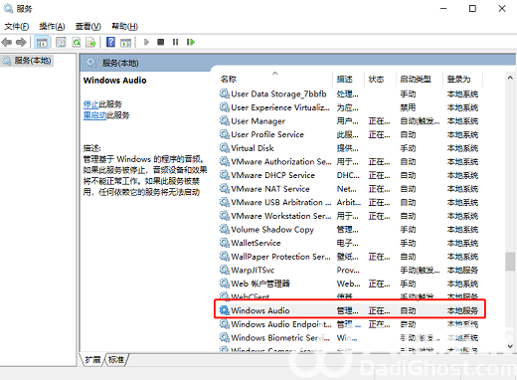517x380 pixels.
Task: Click the 重启动 link for this service
Action: 94,115
